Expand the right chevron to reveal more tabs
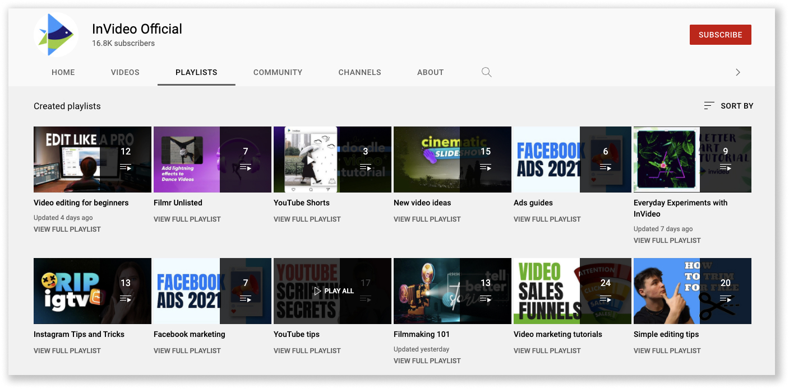 738,72
